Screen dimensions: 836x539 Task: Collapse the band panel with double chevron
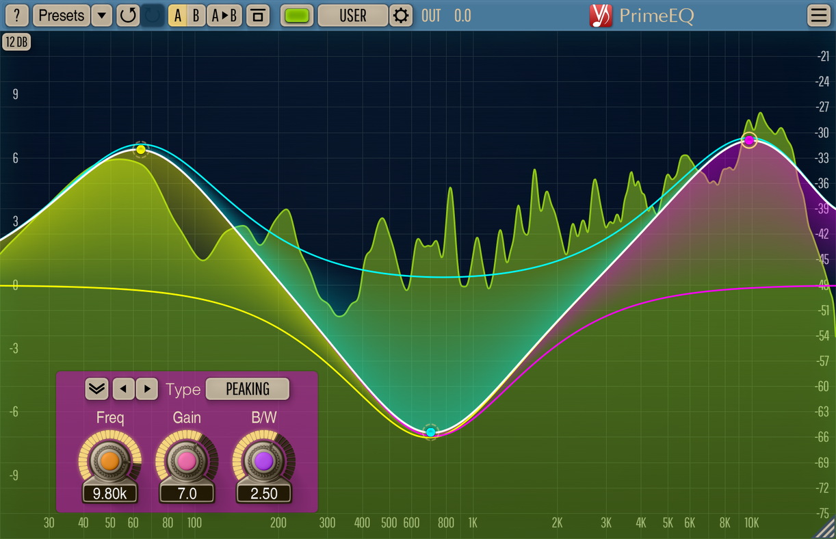pos(96,389)
